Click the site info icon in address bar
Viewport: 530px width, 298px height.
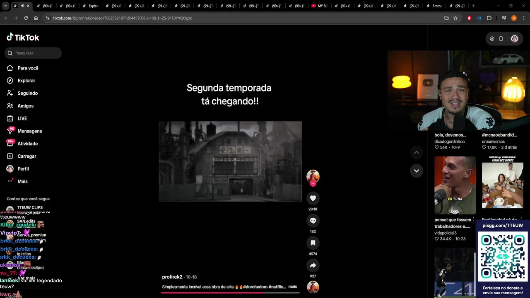tap(48, 18)
